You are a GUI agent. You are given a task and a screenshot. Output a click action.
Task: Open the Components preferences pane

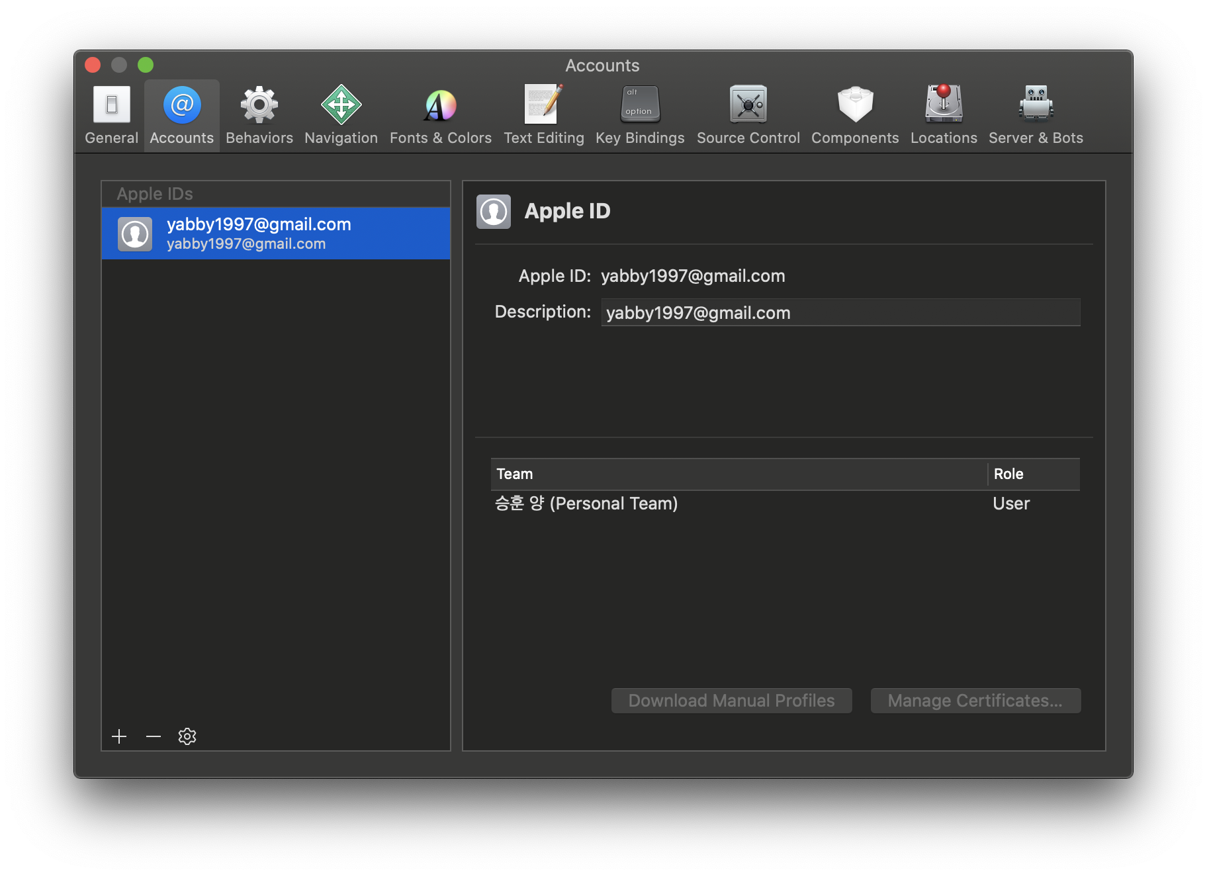(854, 114)
